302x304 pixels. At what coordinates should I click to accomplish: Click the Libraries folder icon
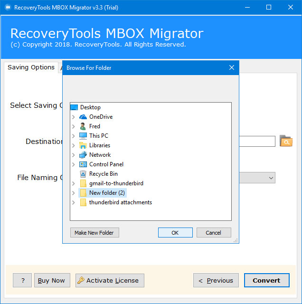click(x=83, y=145)
